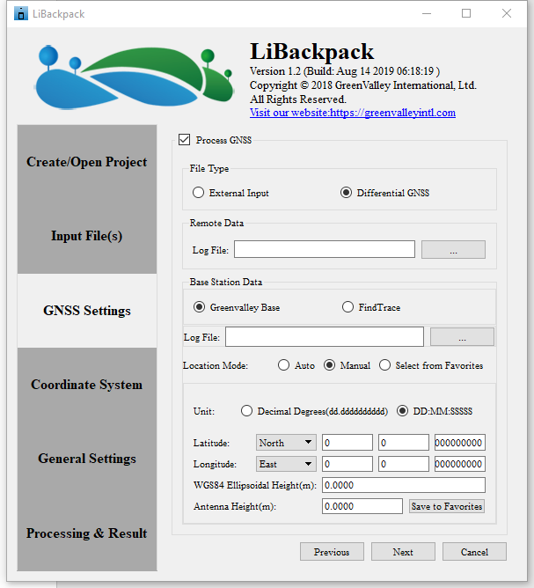Visit the greenvalleyintl.com website link
The image size is (534, 588).
click(x=353, y=113)
